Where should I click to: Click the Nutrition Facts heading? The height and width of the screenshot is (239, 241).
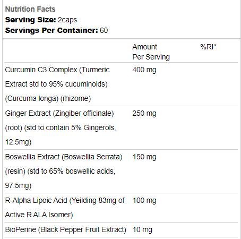click(x=30, y=9)
